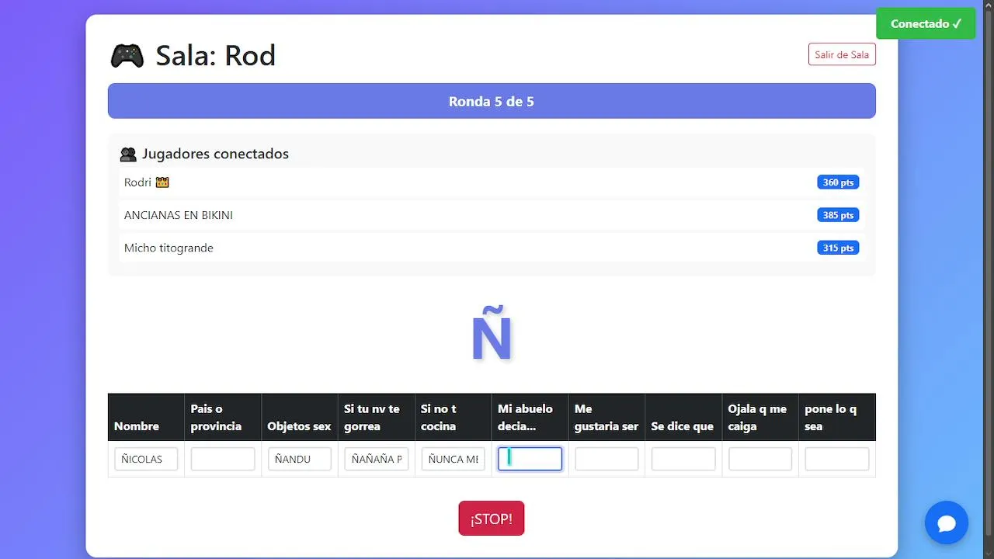
Task: Click the Si tu nv te gorrea header
Action: (377, 417)
